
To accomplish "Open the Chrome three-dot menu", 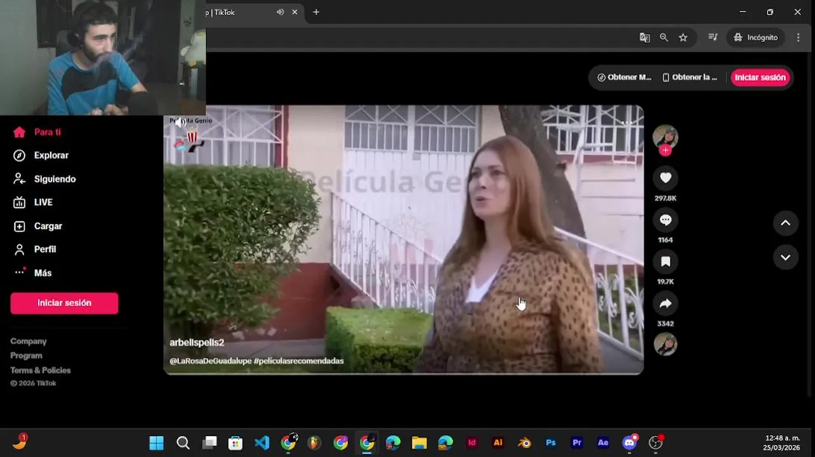I will pyautogui.click(x=798, y=37).
